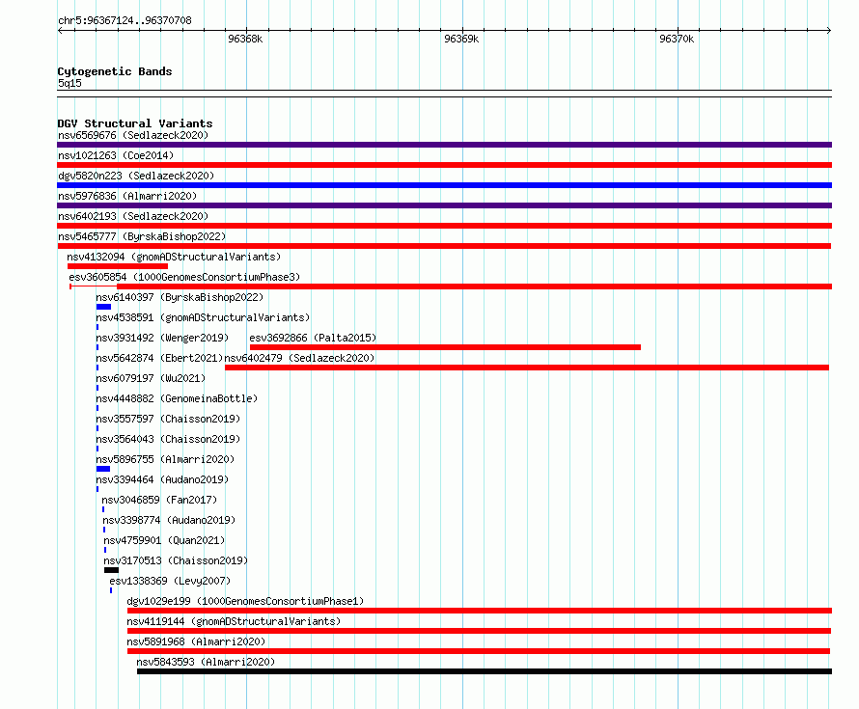859x709 pixels.
Task: Select the nsv1021263 (Coe2014) variant label
Action: [x=116, y=155]
